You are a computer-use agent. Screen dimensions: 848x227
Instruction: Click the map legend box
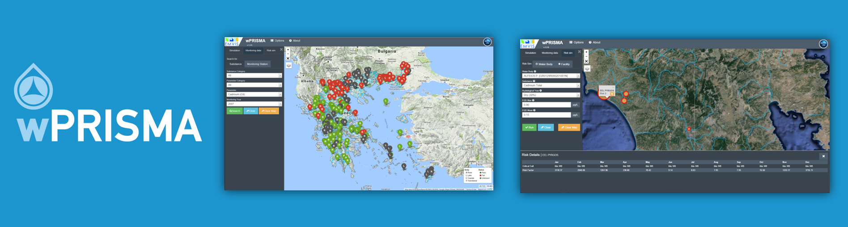click(478, 175)
